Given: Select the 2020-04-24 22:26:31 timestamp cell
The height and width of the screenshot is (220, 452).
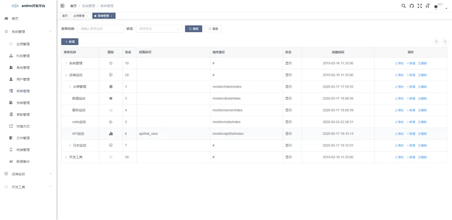Looking at the screenshot, I should click(x=338, y=122).
